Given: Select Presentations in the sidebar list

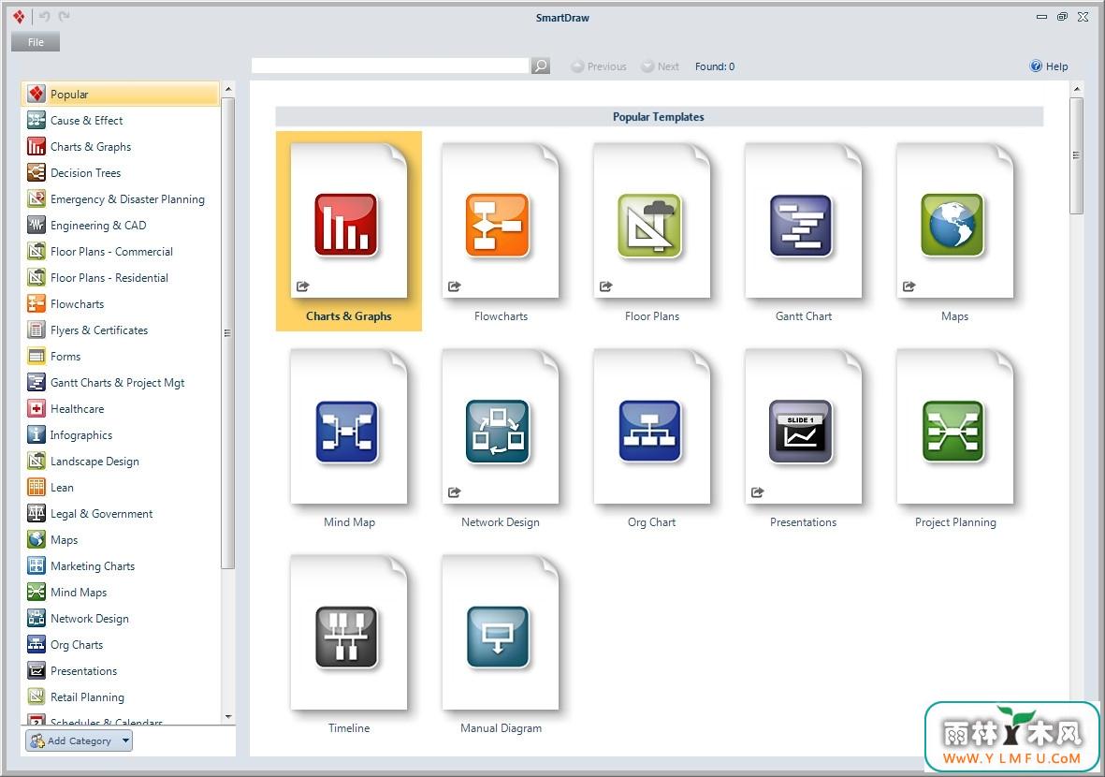Looking at the screenshot, I should 121,670.
